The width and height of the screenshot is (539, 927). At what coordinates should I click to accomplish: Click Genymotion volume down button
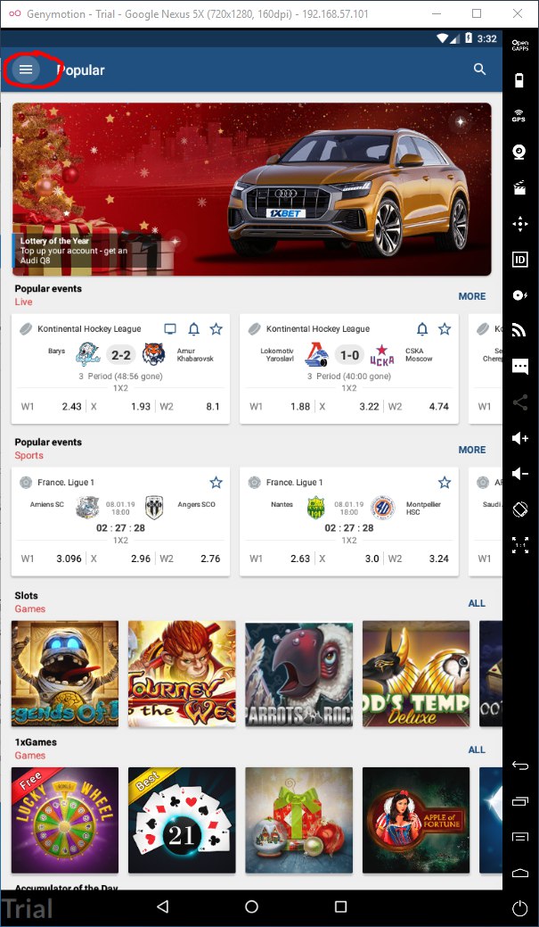(519, 474)
